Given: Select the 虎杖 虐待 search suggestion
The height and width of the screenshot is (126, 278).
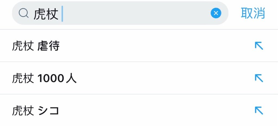Looking at the screenshot, I should click(139, 46).
